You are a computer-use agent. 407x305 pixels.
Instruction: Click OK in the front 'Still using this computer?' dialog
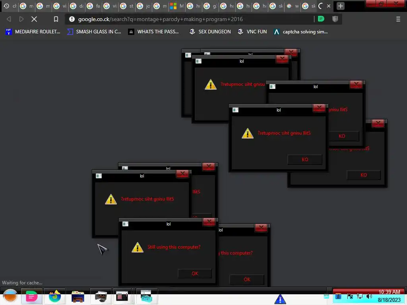tap(195, 273)
